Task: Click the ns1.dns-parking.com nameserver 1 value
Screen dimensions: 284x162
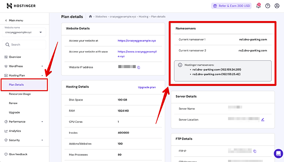Action: click(x=253, y=39)
